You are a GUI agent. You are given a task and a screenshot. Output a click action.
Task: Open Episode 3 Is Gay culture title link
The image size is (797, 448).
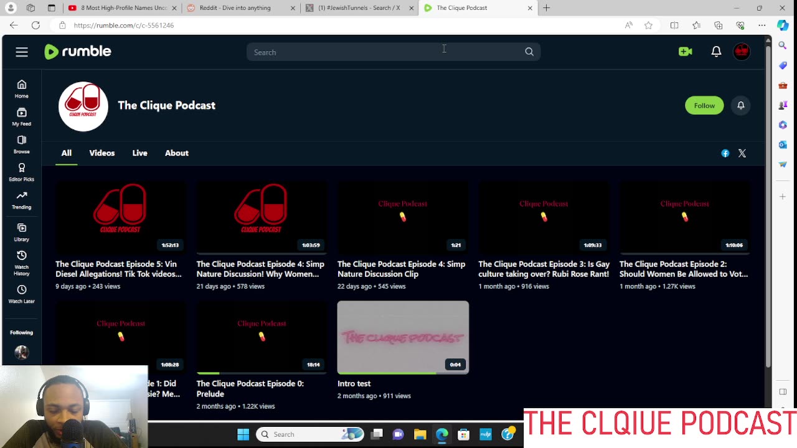[544, 269]
